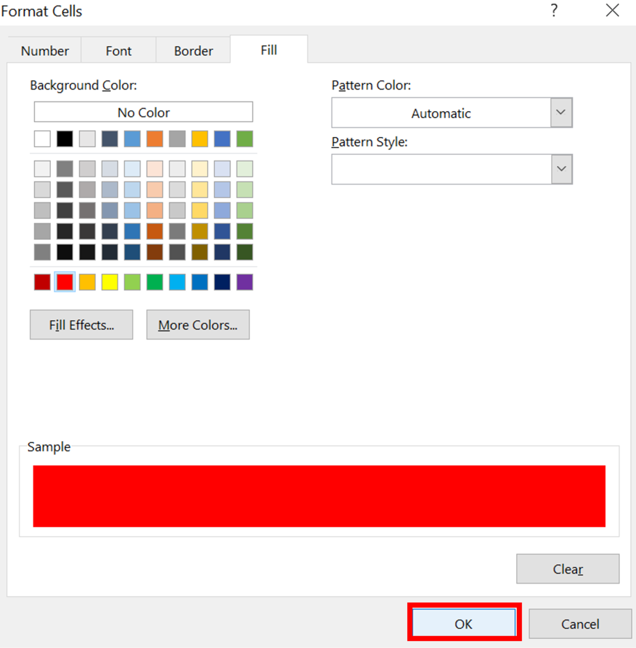Open the More Colors dialog
The height and width of the screenshot is (648, 636).
coord(198,325)
